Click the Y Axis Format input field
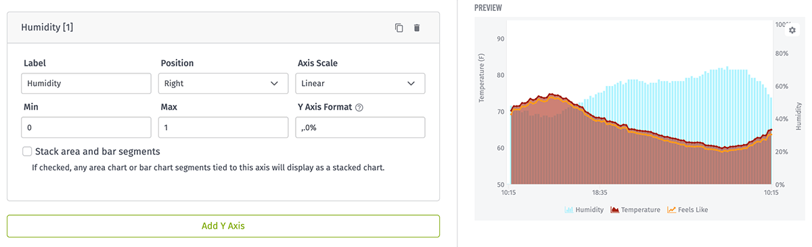Screen dimensions: 812x247 pyautogui.click(x=360, y=127)
